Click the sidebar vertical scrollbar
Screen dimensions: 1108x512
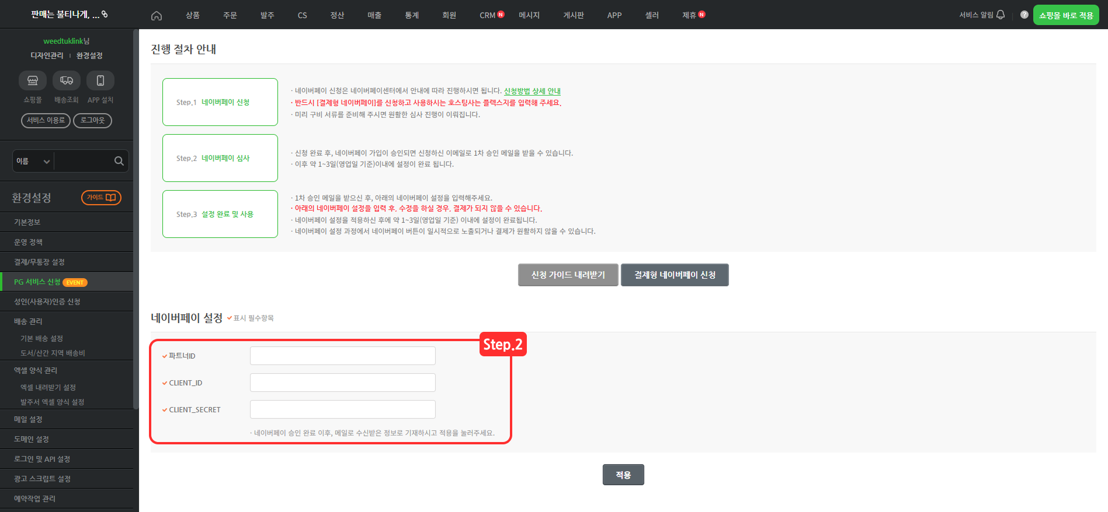click(136, 219)
